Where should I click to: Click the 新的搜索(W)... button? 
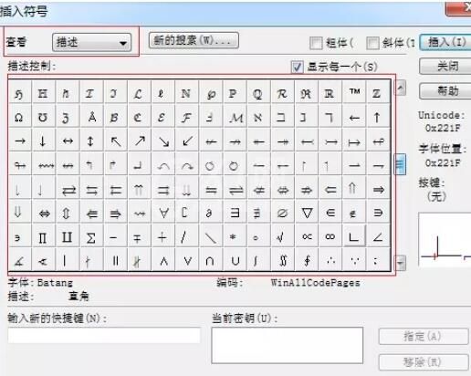coord(194,40)
